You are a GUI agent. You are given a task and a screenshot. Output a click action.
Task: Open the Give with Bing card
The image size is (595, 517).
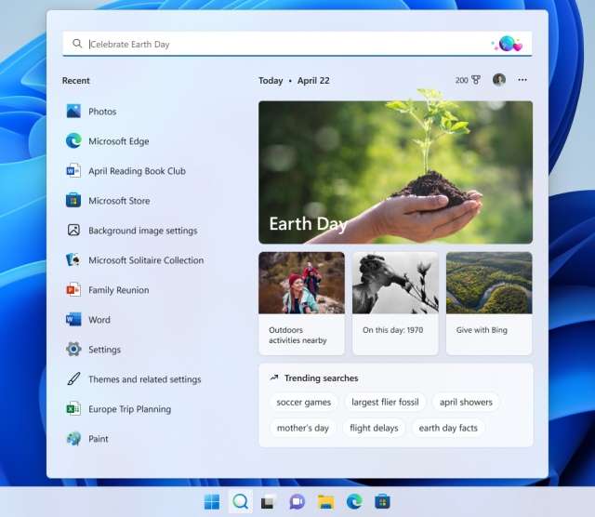point(489,303)
